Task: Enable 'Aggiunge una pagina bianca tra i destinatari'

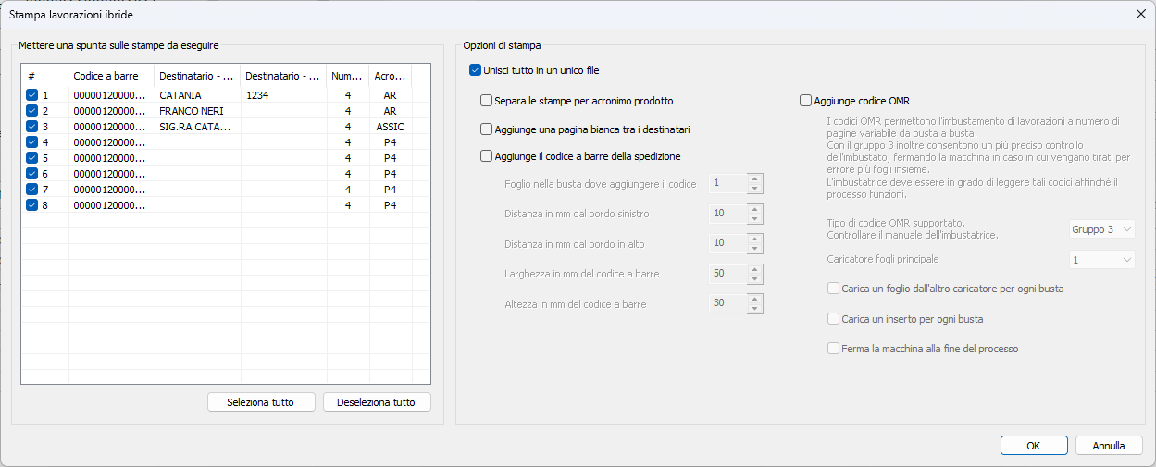Action: [487, 130]
